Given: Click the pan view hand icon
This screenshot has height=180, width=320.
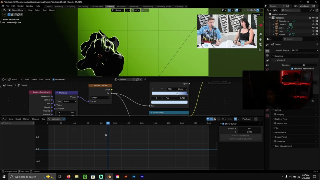Looking at the screenshot, I should pyautogui.click(x=260, y=39).
